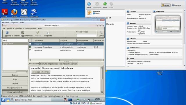This screenshot has width=186, height=105.
Task: Open the Proprietà toolbar icon
Action: (x=48, y=33)
